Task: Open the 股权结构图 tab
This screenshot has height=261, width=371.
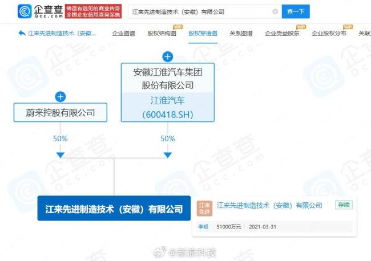Action: coord(162,33)
